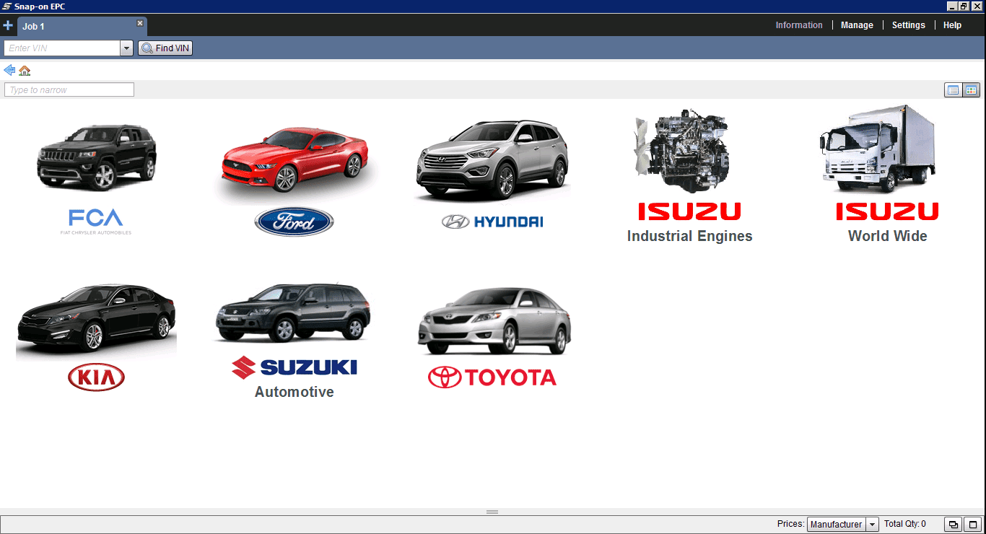Choose the Toyota catalog thumbnail
The image size is (986, 534).
[493, 336]
